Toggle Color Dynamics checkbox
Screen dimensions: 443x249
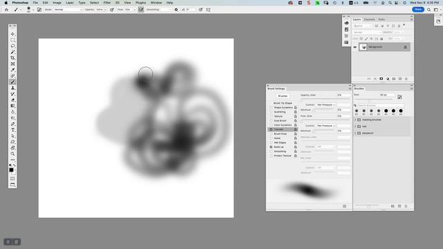[x=271, y=124]
